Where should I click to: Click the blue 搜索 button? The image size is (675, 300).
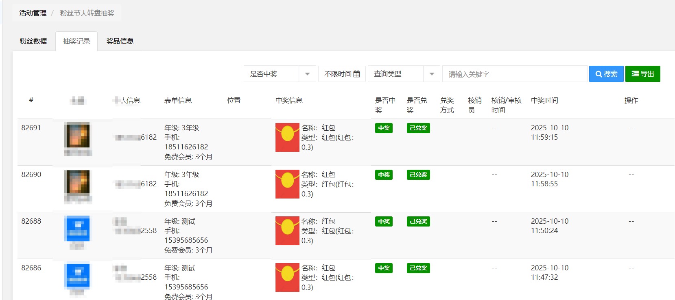point(606,74)
